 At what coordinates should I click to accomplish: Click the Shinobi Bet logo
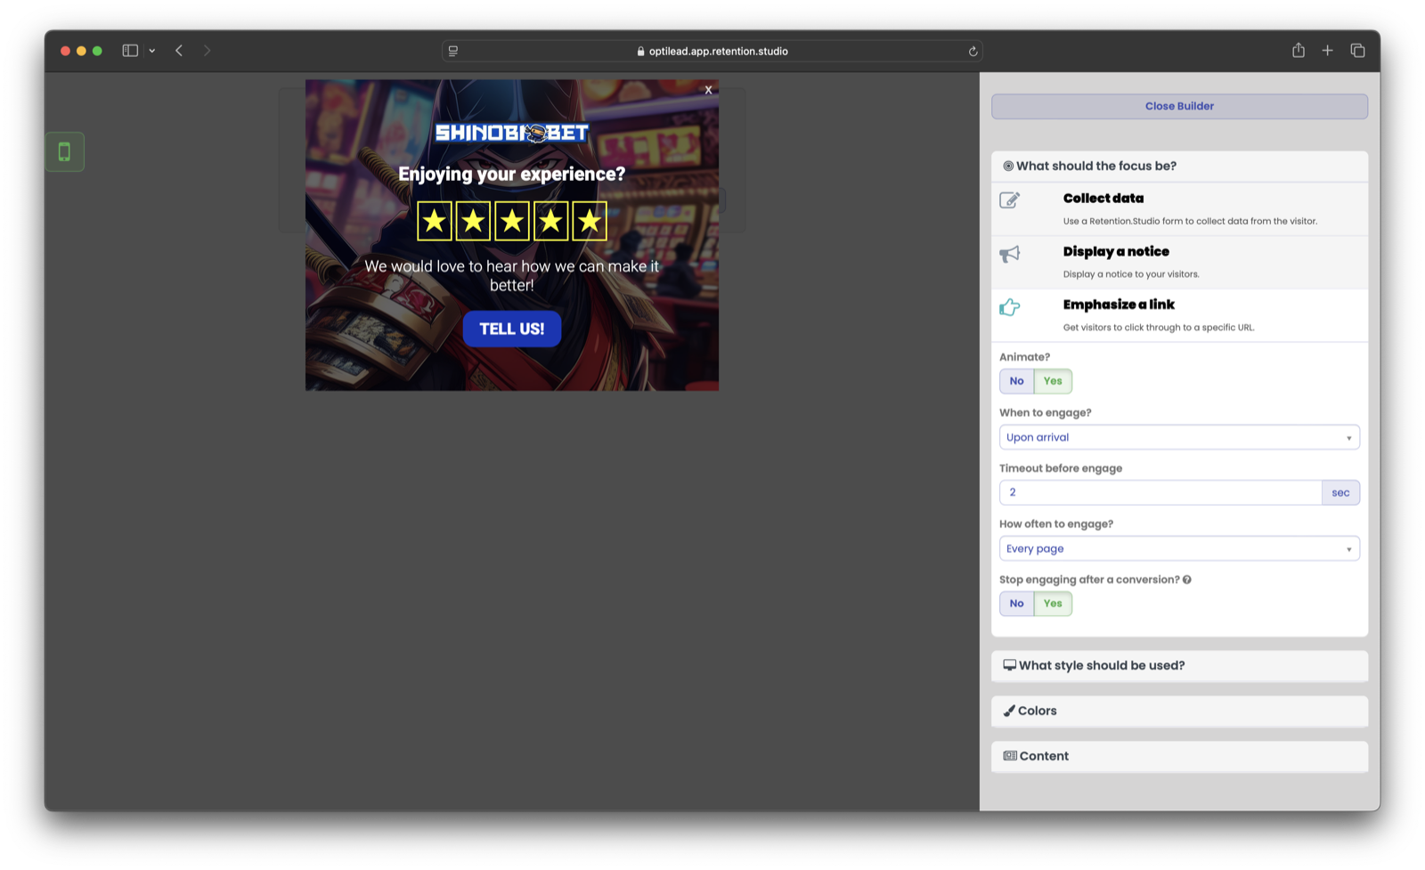coord(512,134)
